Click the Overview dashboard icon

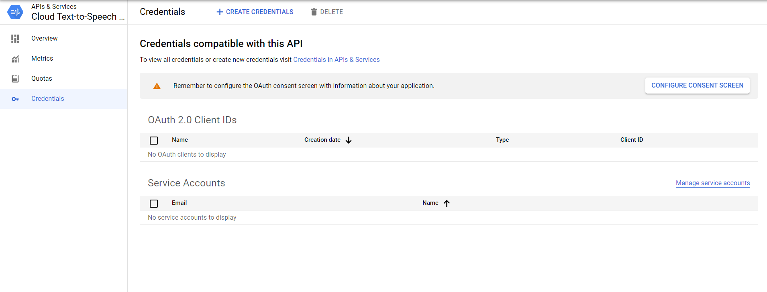click(15, 39)
